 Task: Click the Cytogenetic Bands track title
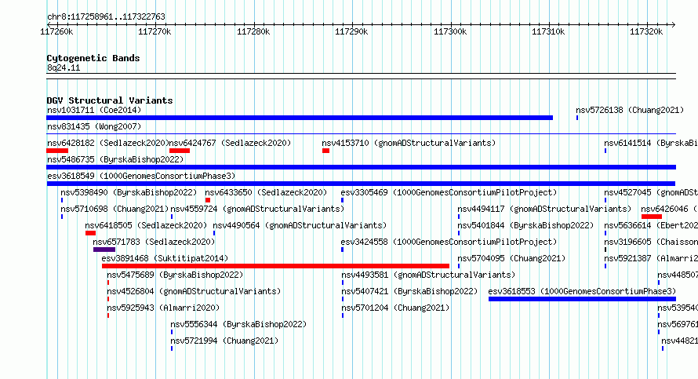click(93, 58)
